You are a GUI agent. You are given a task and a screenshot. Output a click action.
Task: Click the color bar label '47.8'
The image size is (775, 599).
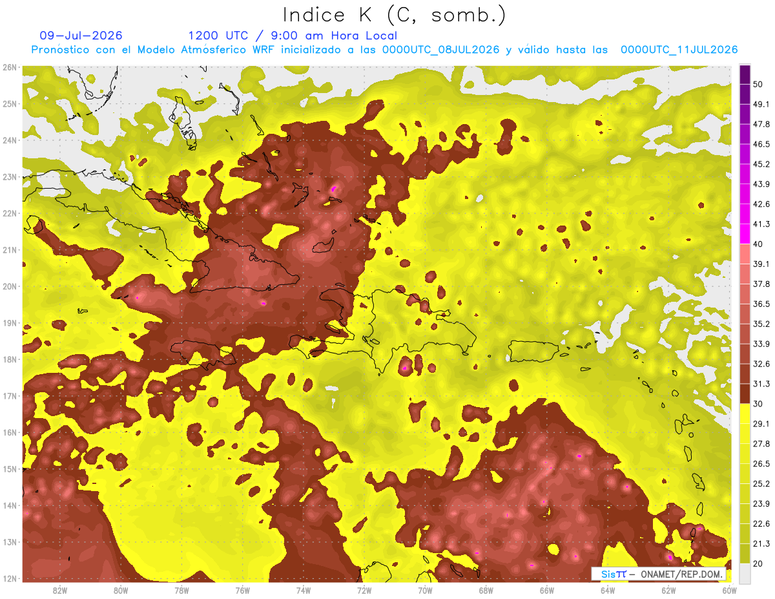click(x=761, y=124)
